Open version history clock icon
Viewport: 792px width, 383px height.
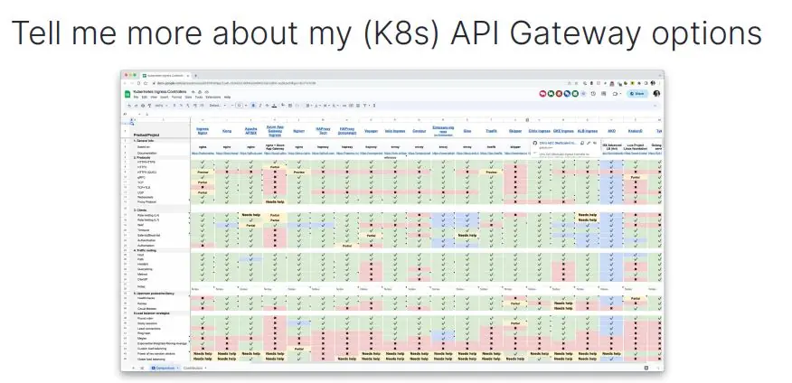click(x=593, y=93)
